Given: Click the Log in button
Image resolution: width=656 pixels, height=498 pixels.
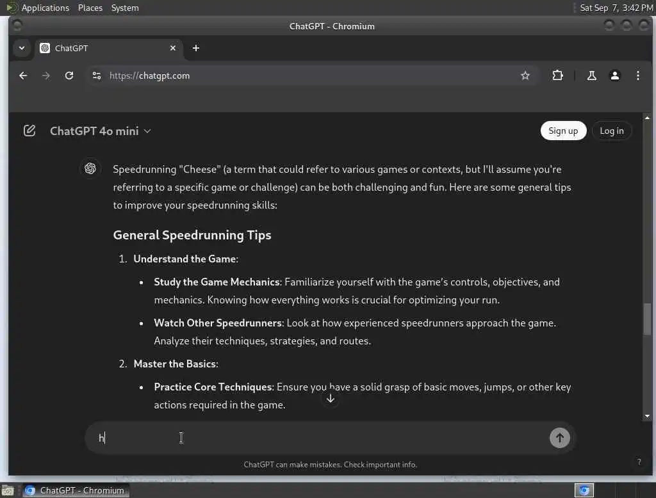Looking at the screenshot, I should (611, 131).
